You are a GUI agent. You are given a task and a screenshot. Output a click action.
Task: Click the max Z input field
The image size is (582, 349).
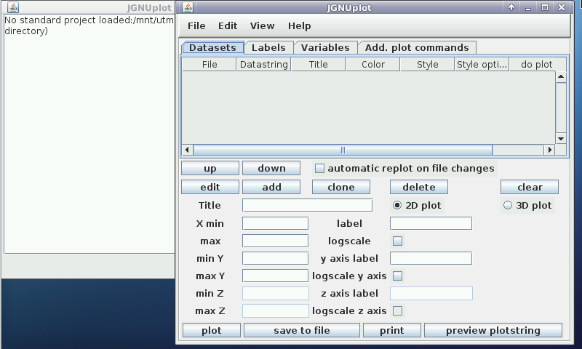[x=276, y=310]
